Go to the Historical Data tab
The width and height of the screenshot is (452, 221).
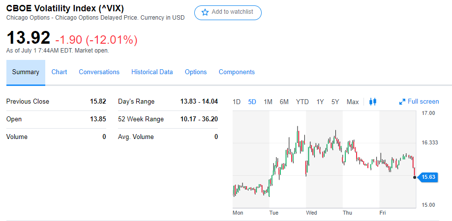[152, 72]
